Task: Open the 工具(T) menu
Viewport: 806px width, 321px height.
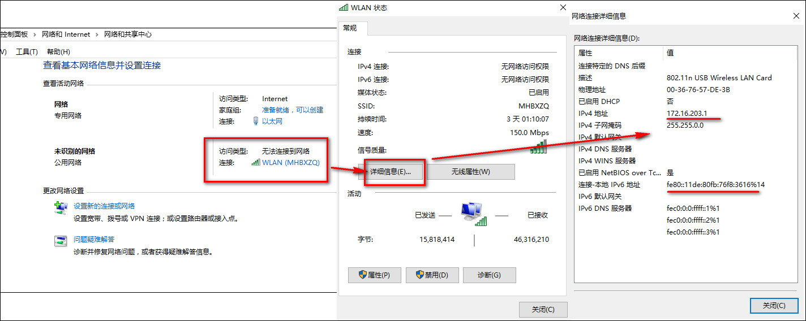Action: point(27,51)
